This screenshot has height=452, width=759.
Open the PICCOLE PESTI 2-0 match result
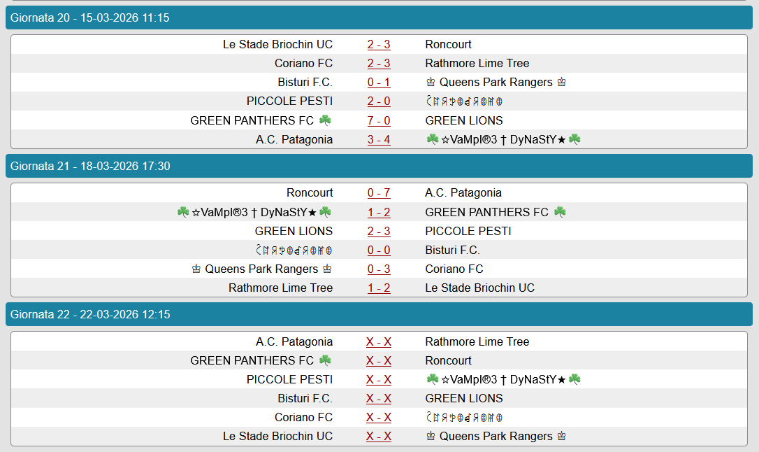point(379,101)
